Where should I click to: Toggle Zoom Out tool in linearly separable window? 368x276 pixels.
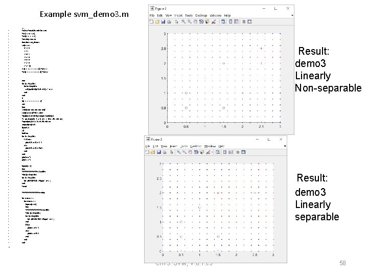point(185,152)
